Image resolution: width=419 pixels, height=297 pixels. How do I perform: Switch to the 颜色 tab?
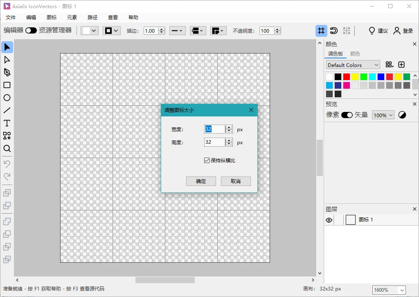(355, 54)
